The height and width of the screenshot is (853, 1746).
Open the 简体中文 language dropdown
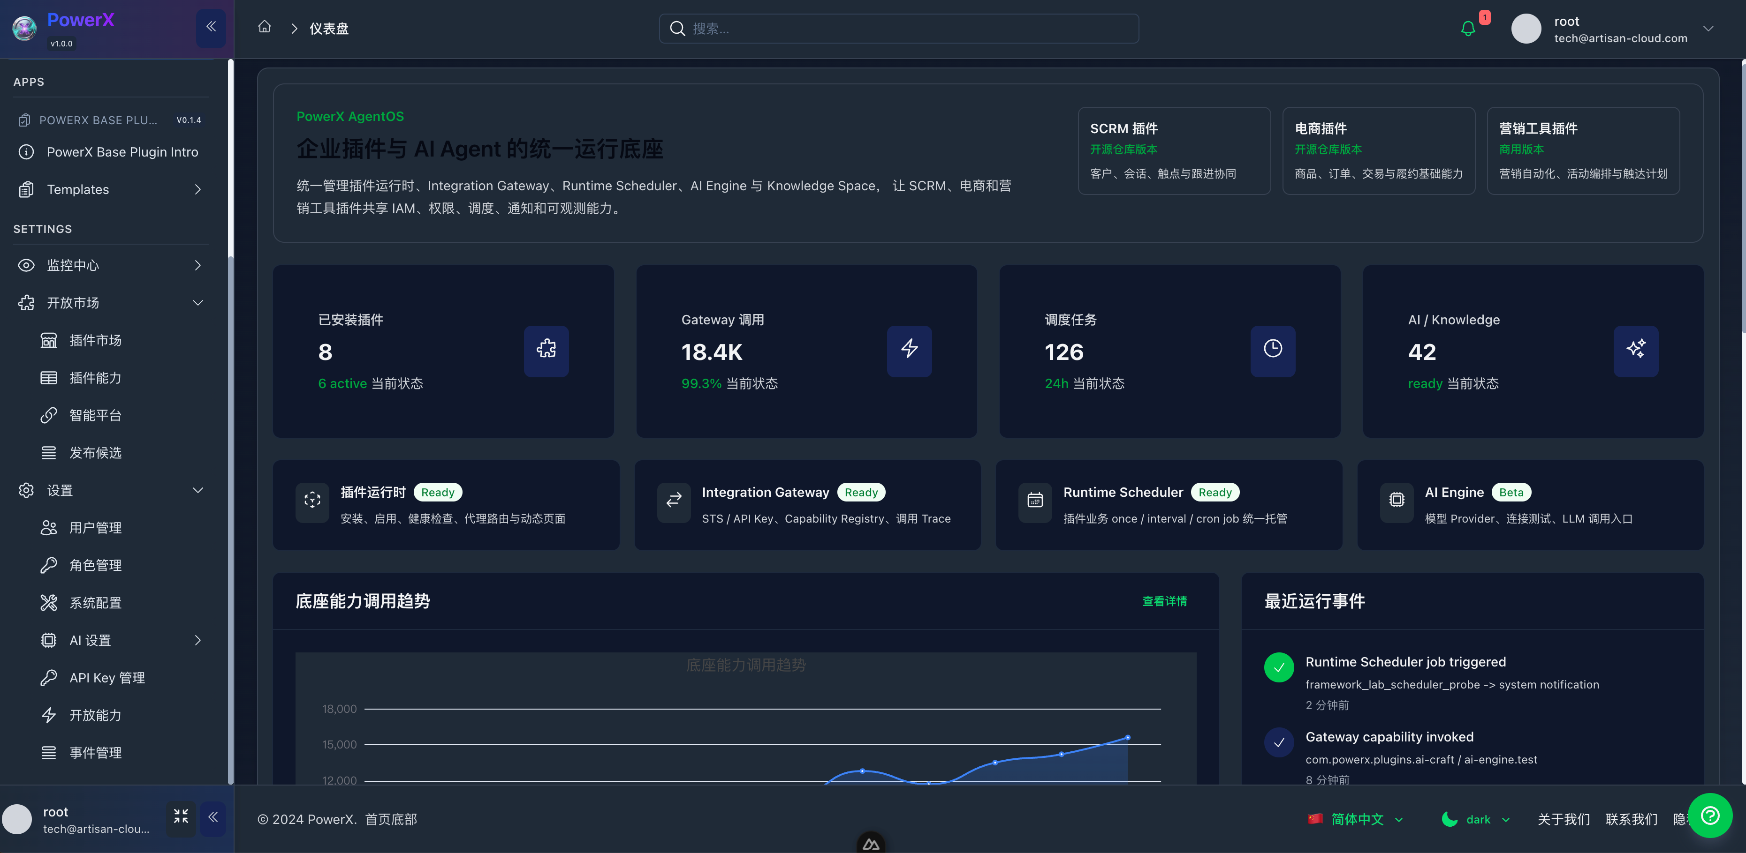tap(1356, 819)
